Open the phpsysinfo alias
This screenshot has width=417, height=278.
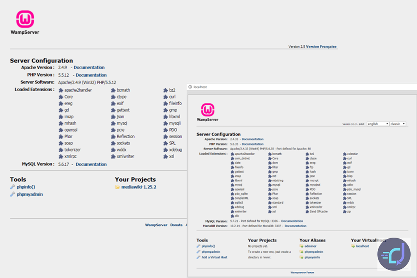312,257
